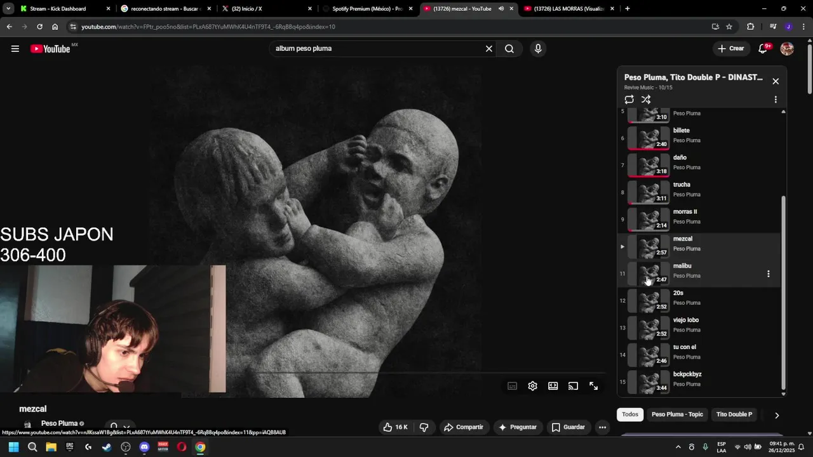
Task: Open the playlist options menu
Action: tap(776, 100)
